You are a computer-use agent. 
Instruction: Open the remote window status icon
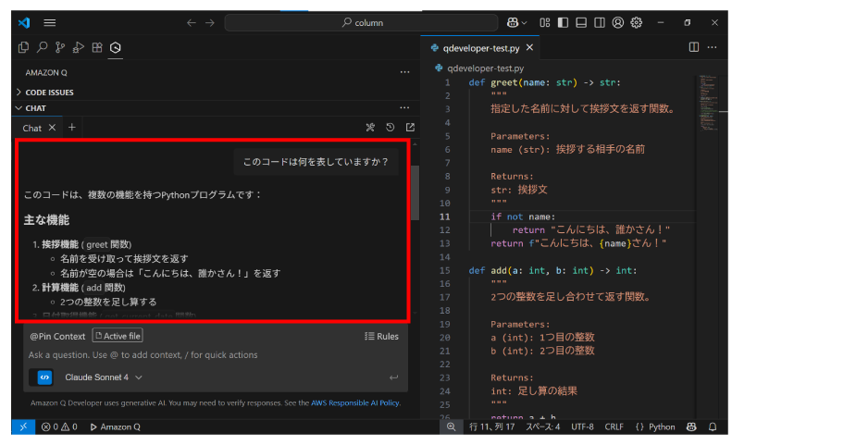click(23, 427)
